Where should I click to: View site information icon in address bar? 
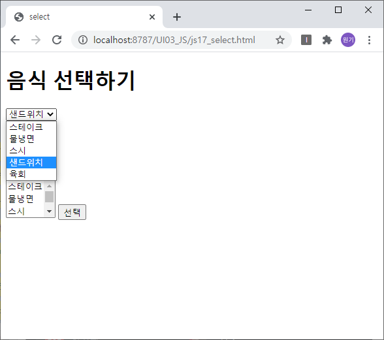(83, 40)
